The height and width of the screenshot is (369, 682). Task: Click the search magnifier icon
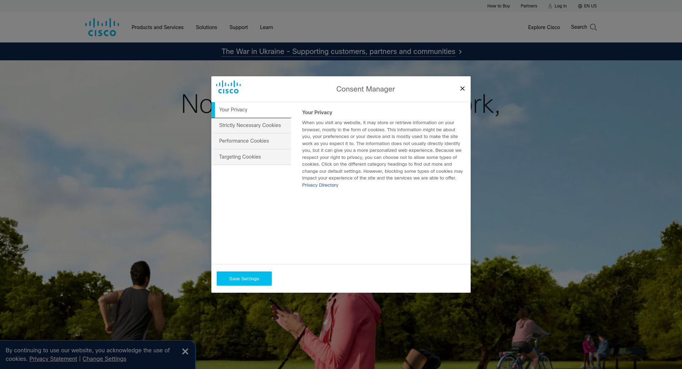(593, 27)
